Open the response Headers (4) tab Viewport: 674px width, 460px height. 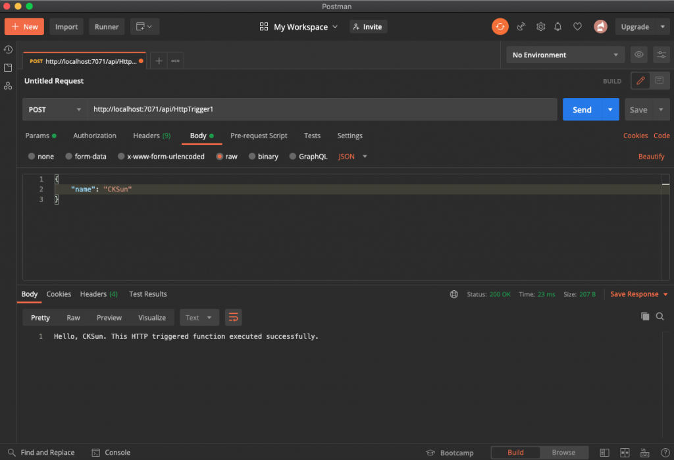click(99, 294)
